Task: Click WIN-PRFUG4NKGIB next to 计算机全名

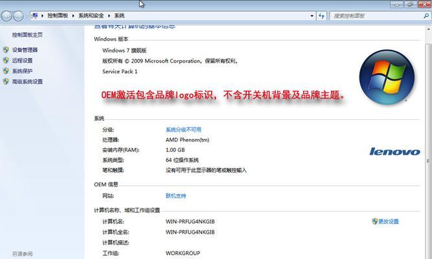Action: (x=190, y=232)
